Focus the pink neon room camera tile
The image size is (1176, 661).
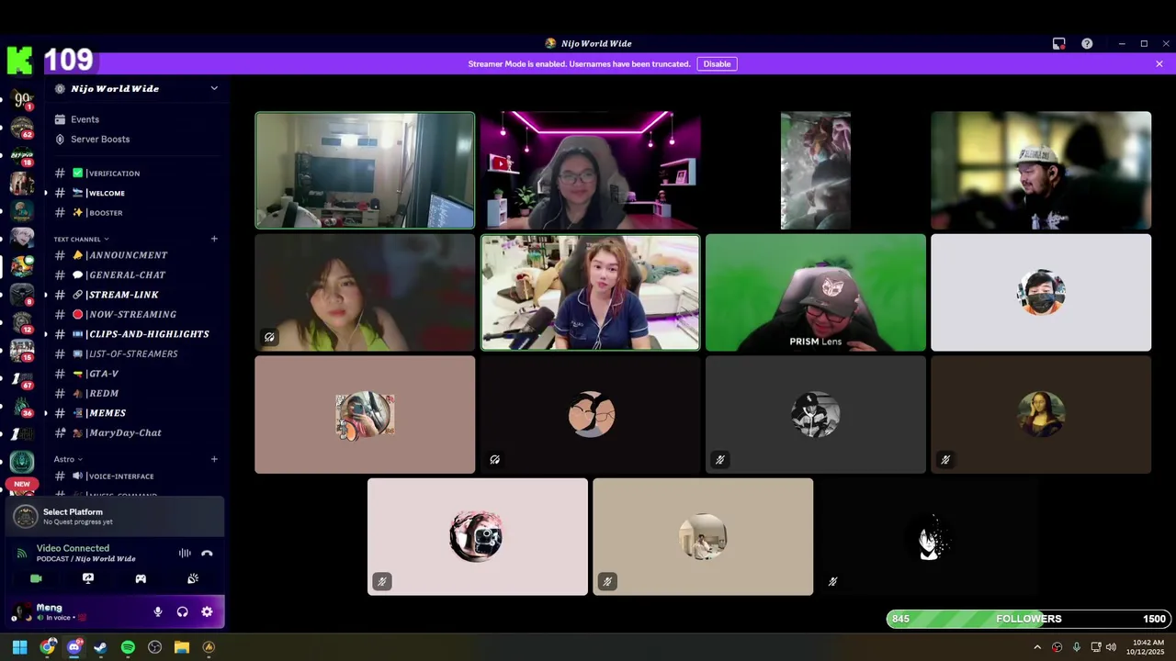[590, 170]
